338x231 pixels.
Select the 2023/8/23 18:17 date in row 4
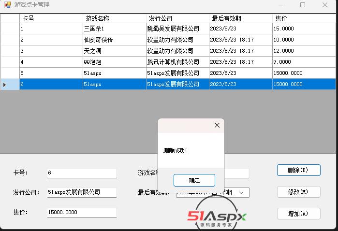(x=241, y=62)
